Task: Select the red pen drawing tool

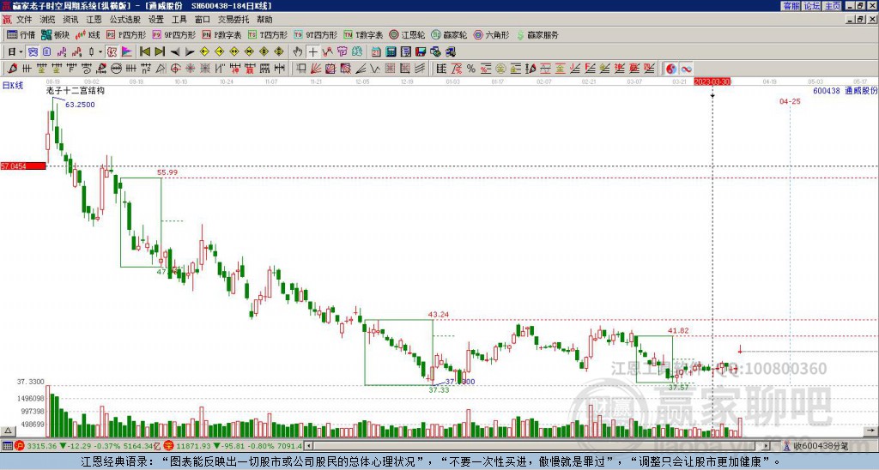Action: tap(12, 69)
